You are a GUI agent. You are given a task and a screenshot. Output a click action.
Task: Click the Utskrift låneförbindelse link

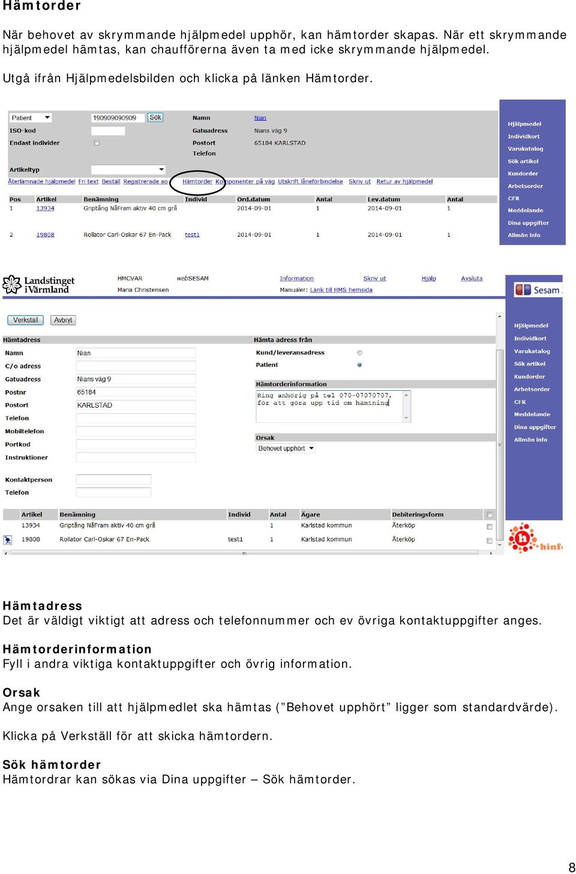pyautogui.click(x=310, y=182)
